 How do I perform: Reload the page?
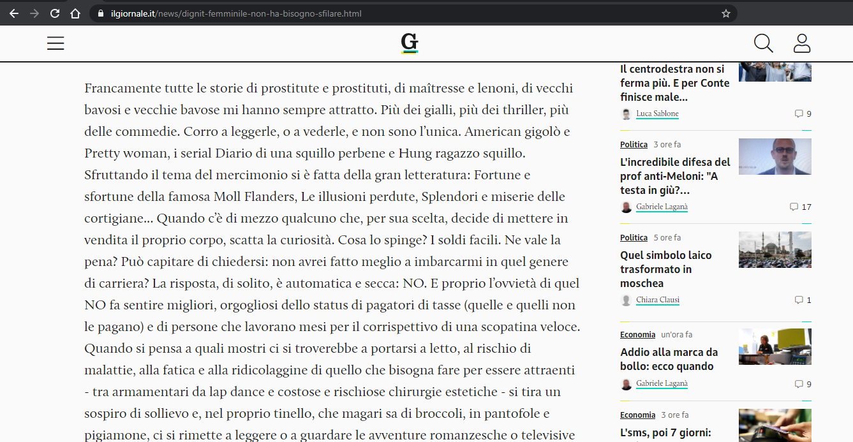click(55, 13)
